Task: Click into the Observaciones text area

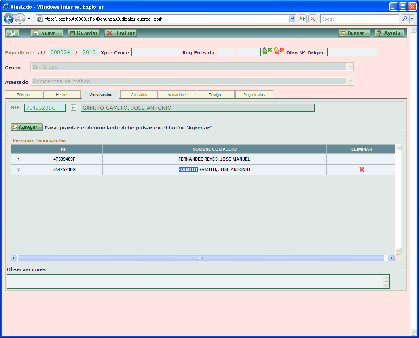Action: (195, 281)
